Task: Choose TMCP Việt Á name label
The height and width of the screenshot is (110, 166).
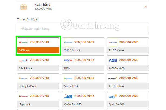Action: pyautogui.click(x=116, y=50)
